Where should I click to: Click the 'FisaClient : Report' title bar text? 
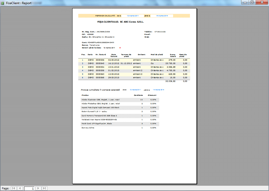[19, 3]
